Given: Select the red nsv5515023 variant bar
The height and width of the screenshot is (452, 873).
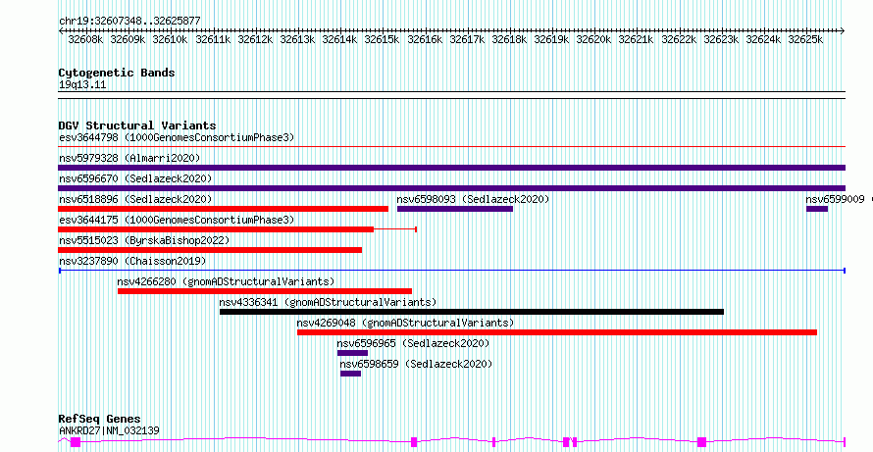Looking at the screenshot, I should coord(210,250).
